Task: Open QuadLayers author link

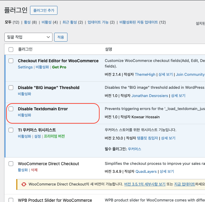Action: [146, 172]
